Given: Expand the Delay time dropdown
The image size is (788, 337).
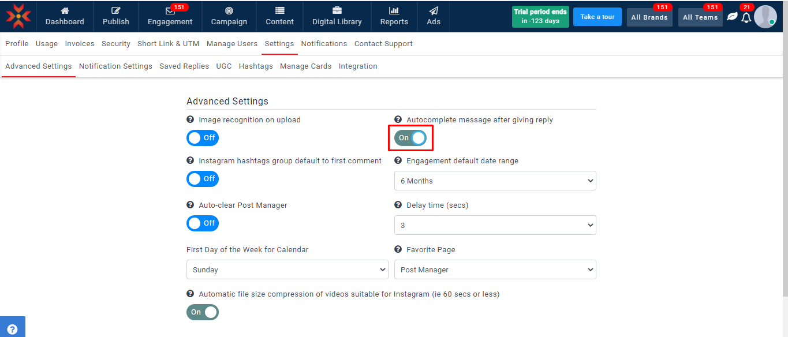Looking at the screenshot, I should [495, 225].
